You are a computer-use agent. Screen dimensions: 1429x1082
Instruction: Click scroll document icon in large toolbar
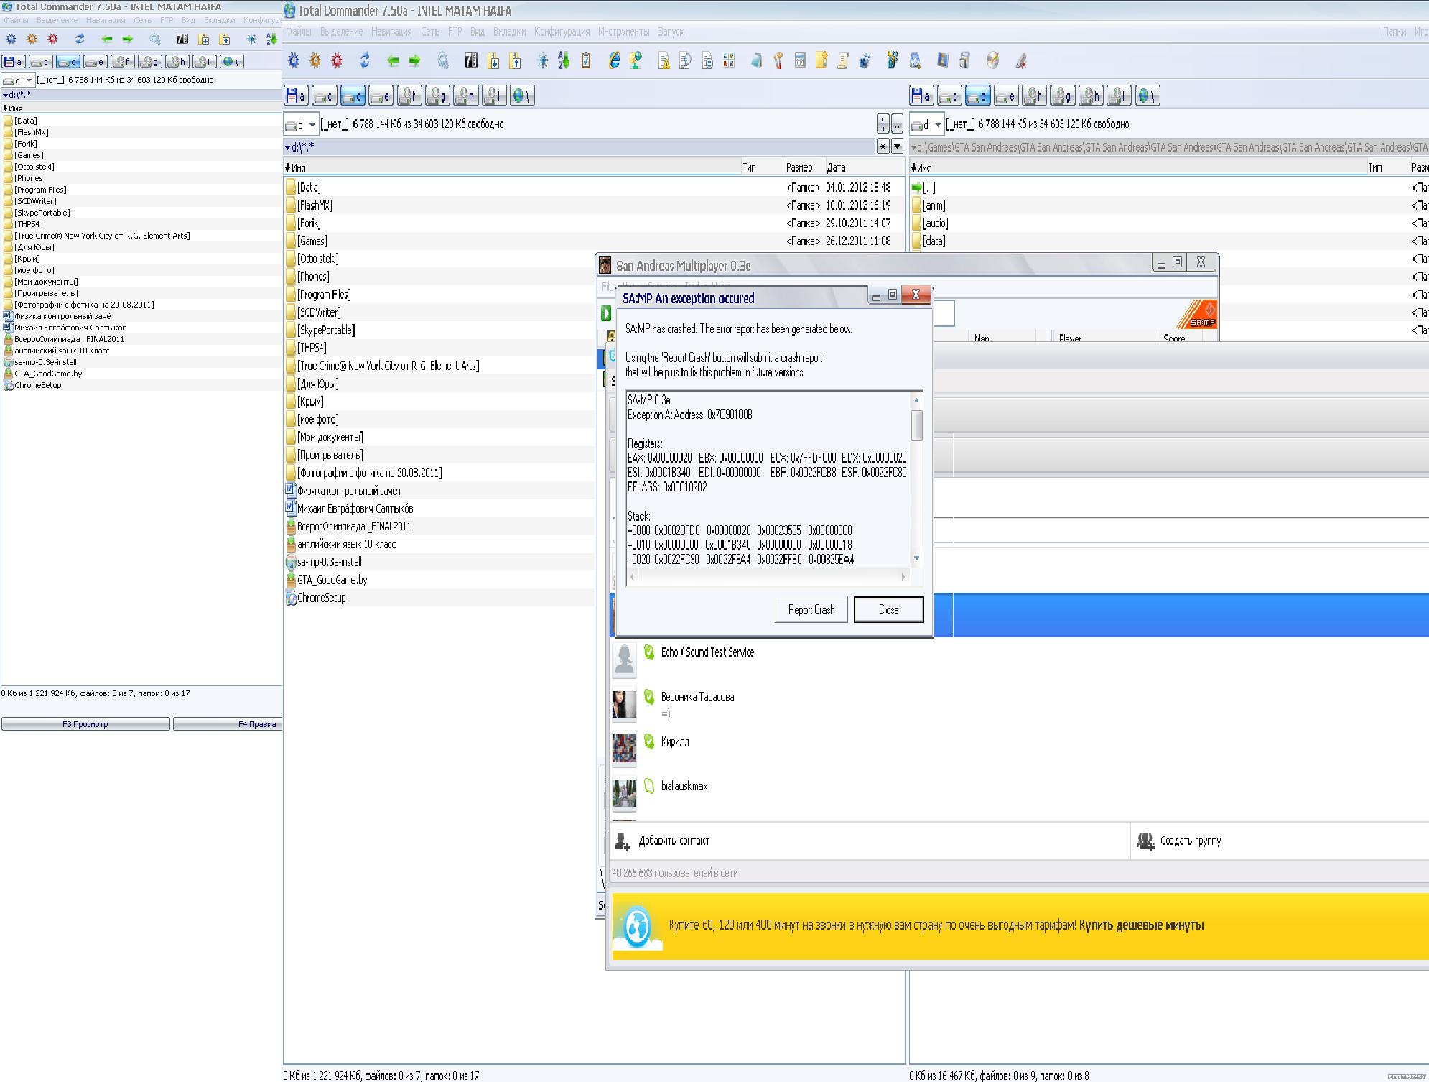pos(843,61)
